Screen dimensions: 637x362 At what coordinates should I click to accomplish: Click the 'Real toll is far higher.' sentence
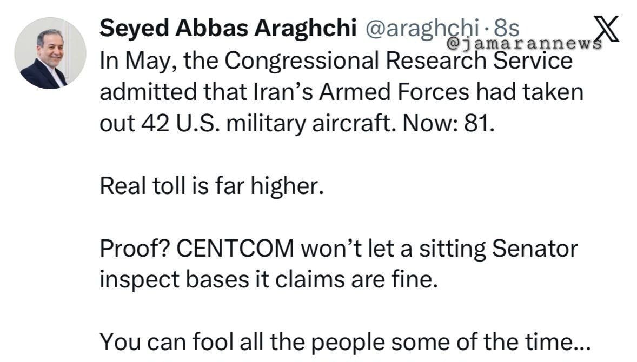click(x=211, y=186)
